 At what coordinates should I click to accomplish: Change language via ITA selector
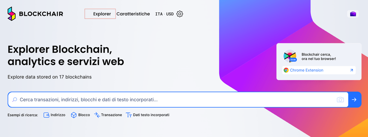click(x=159, y=14)
